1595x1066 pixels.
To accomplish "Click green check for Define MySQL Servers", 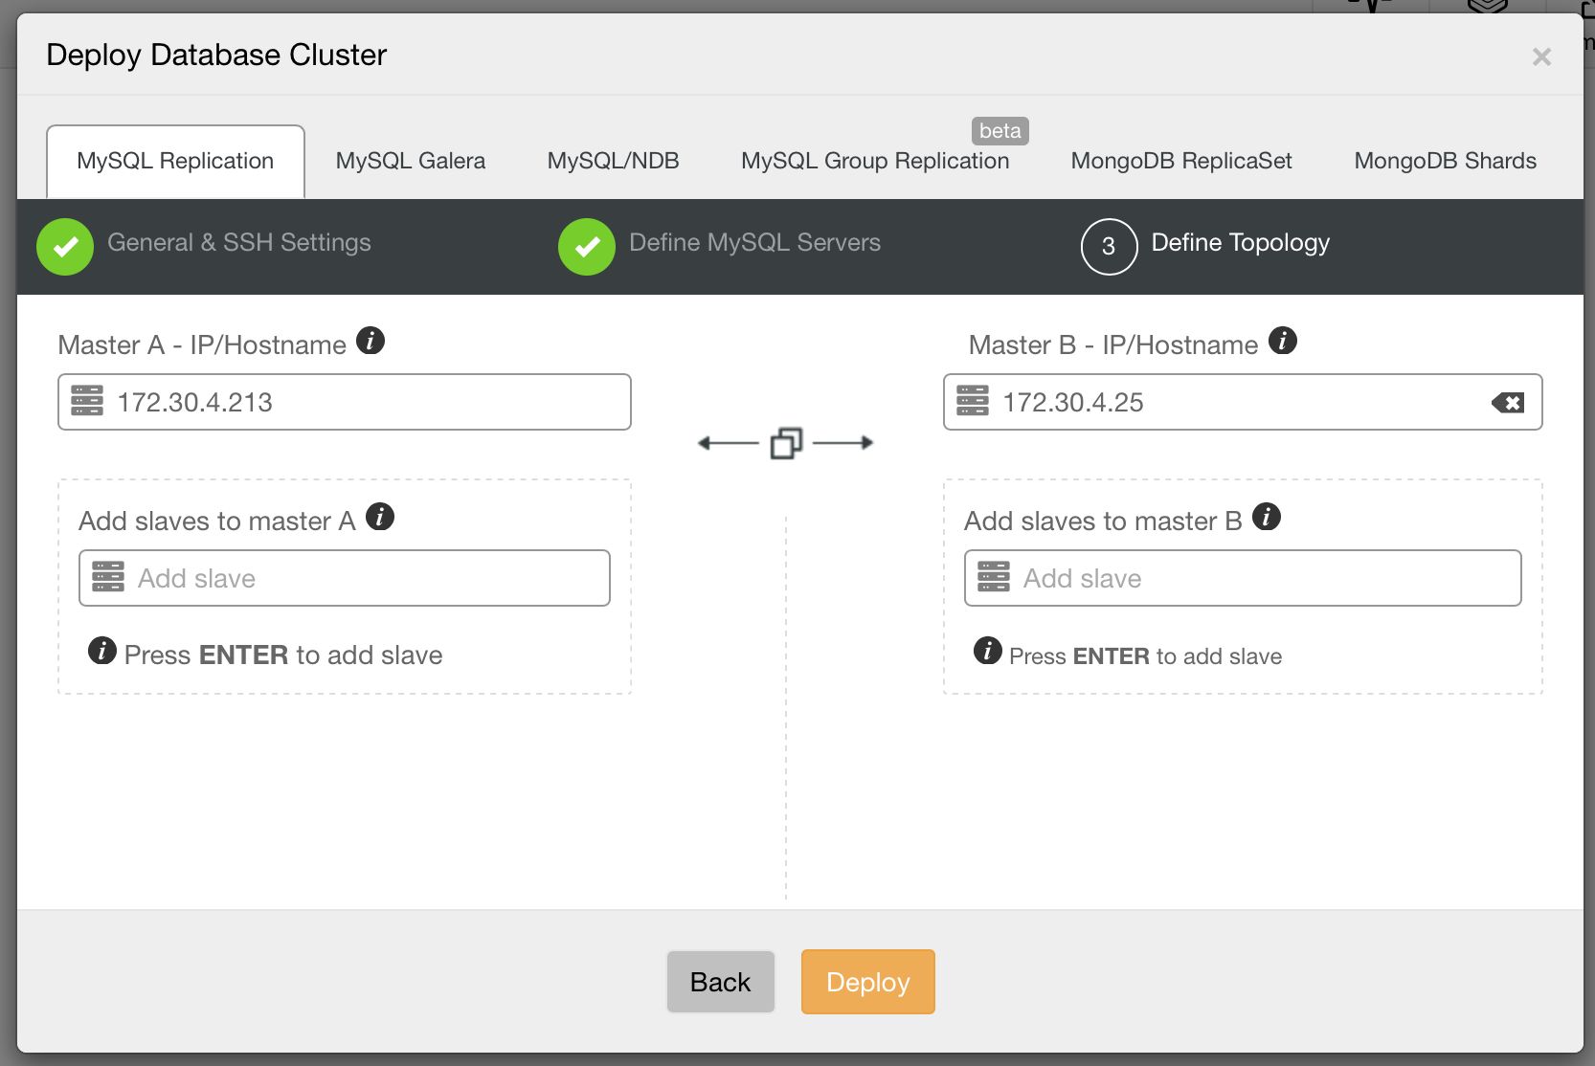I will click(587, 247).
